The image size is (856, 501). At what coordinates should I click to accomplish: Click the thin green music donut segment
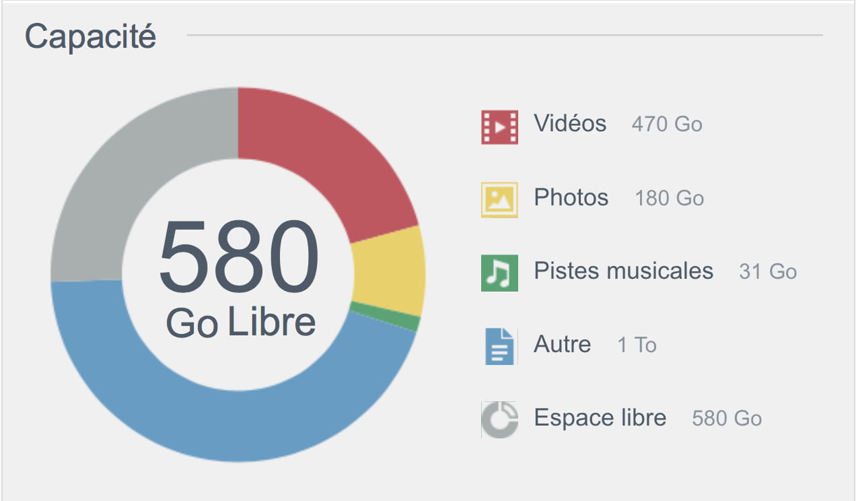tap(385, 316)
